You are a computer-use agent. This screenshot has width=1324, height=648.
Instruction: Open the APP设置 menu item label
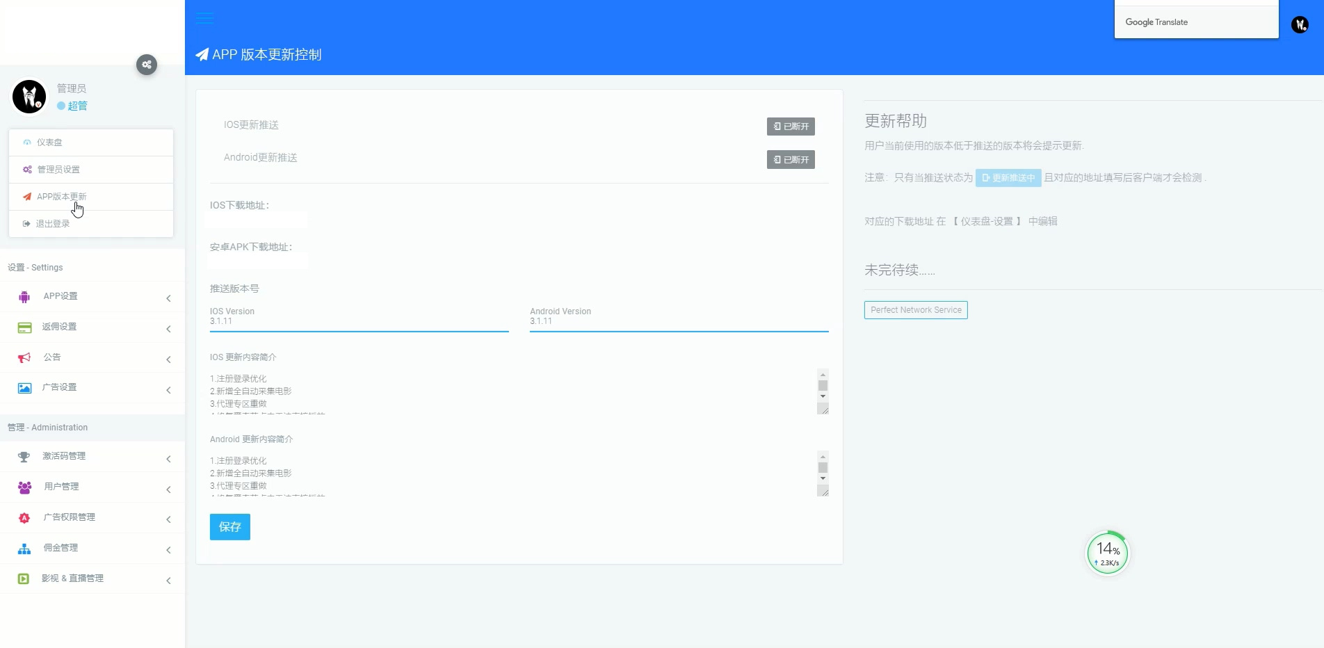(60, 296)
